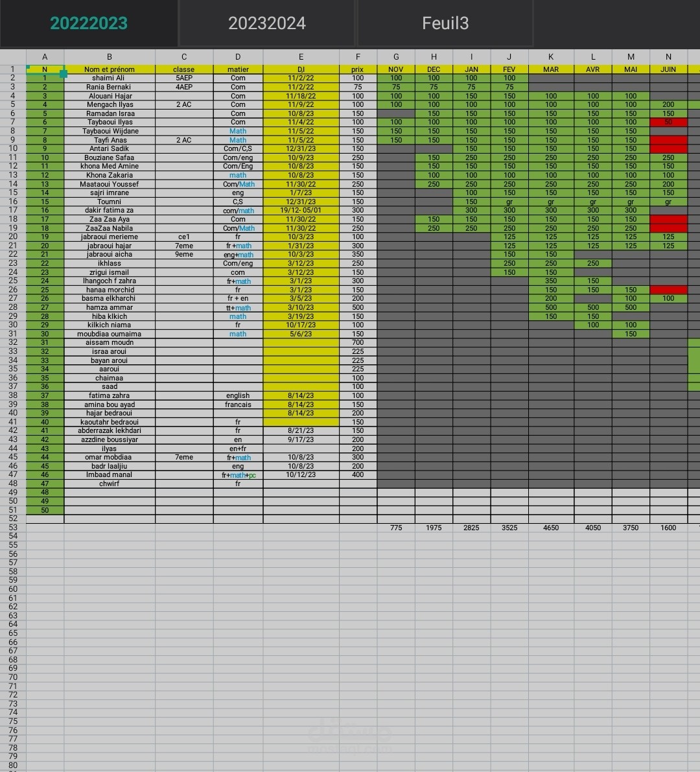Click the JUIN total 1600
This screenshot has height=772, width=700.
[x=668, y=527]
